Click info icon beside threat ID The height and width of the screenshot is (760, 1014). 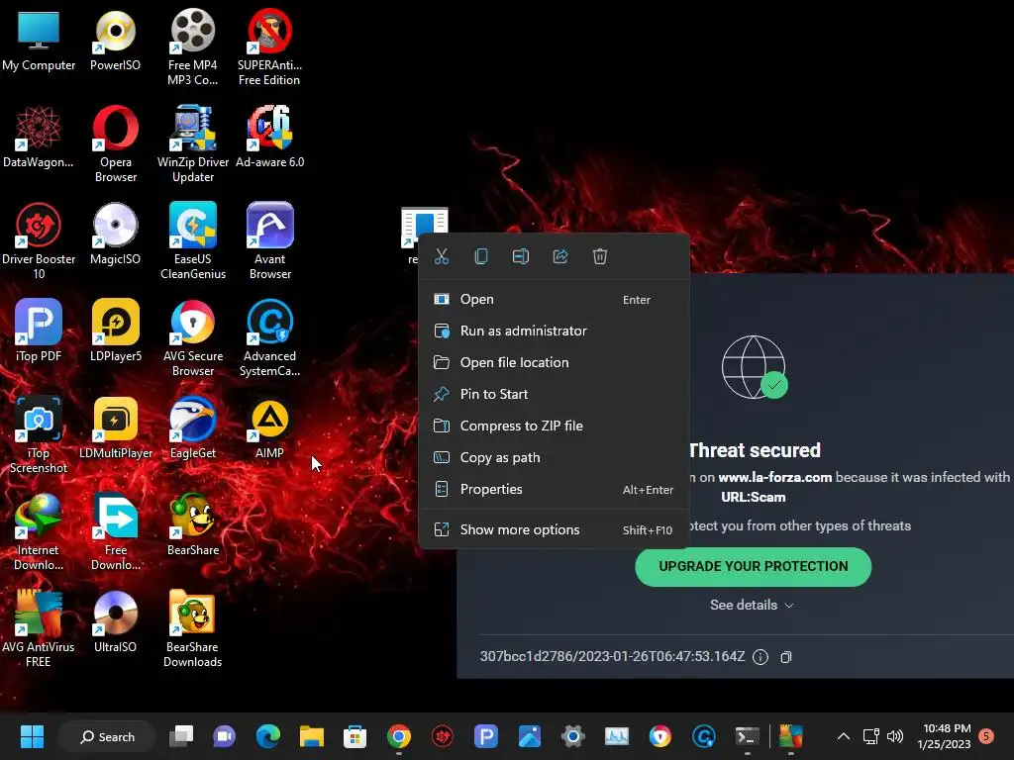(760, 657)
